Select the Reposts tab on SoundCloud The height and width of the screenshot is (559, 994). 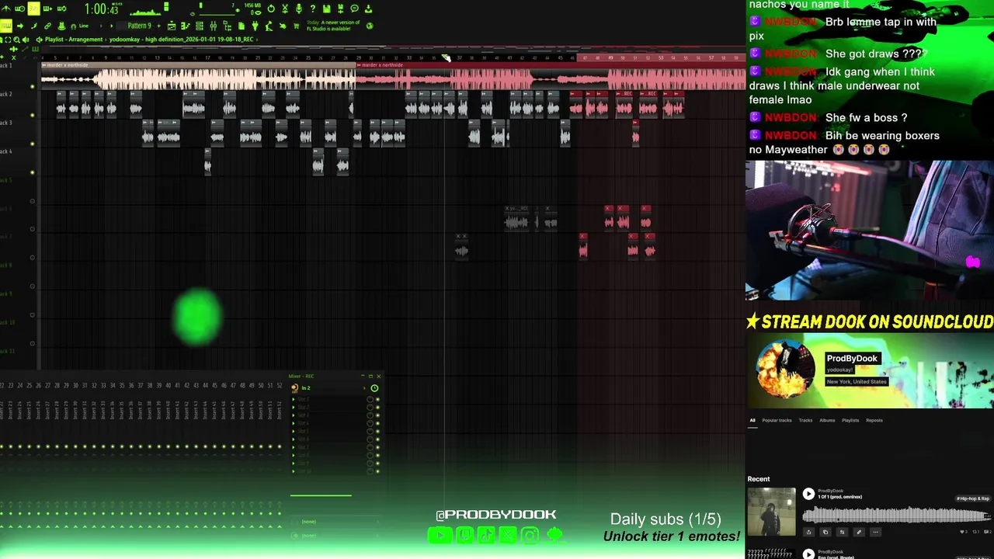[x=874, y=420]
